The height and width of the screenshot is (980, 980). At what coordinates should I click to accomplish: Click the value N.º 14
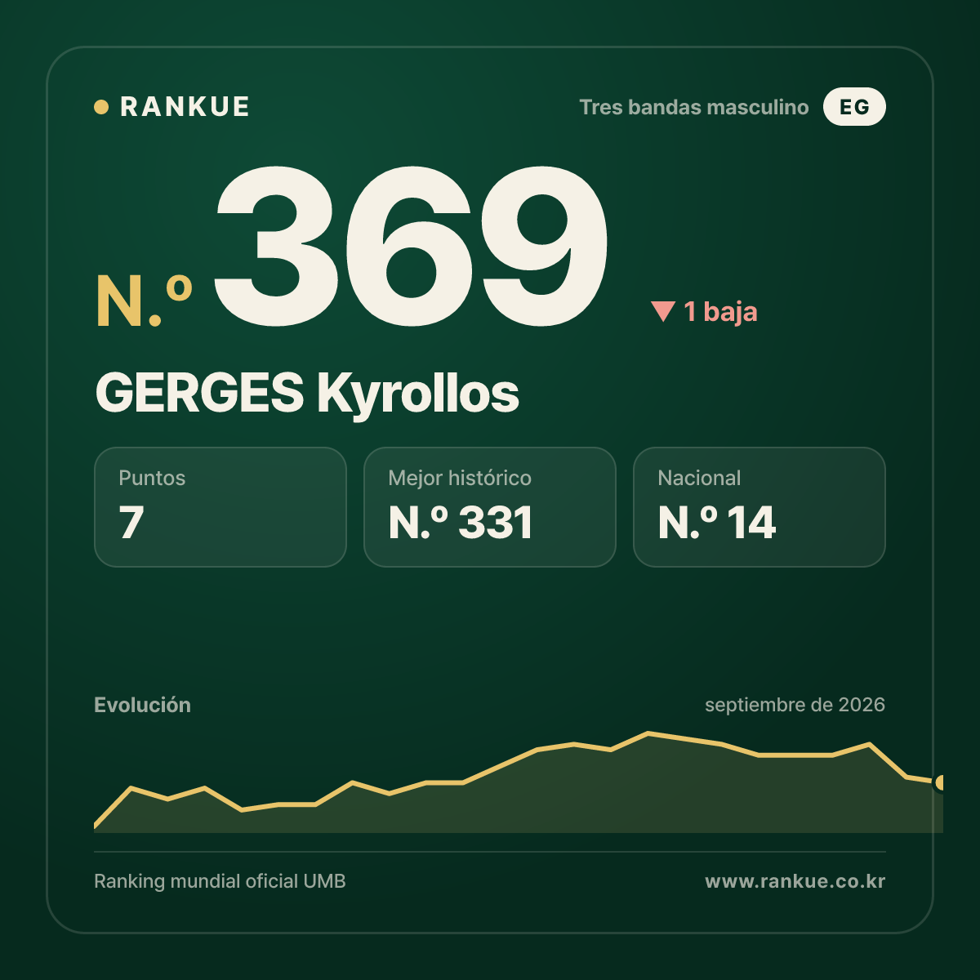(716, 523)
